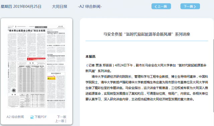Click the 本报讯 bold text
Viewport: 214px width, 126px height.
click(90, 56)
